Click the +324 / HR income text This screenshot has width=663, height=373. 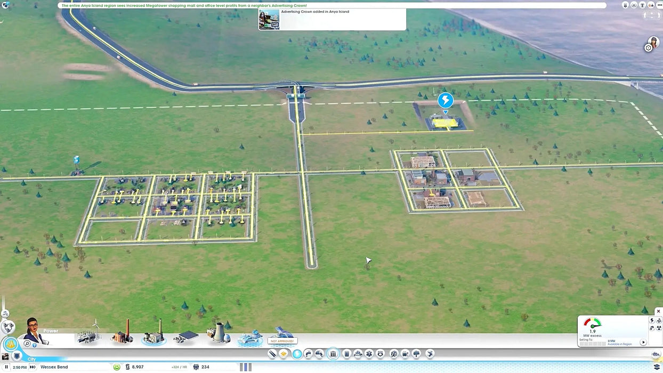click(x=179, y=367)
